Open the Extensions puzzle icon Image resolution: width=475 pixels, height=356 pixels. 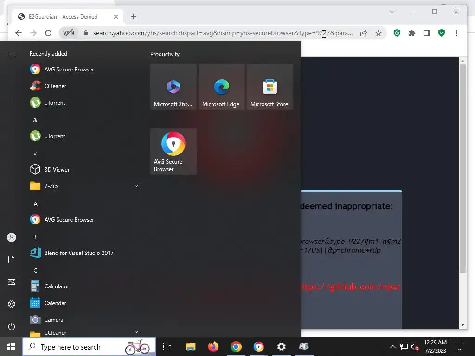click(412, 33)
